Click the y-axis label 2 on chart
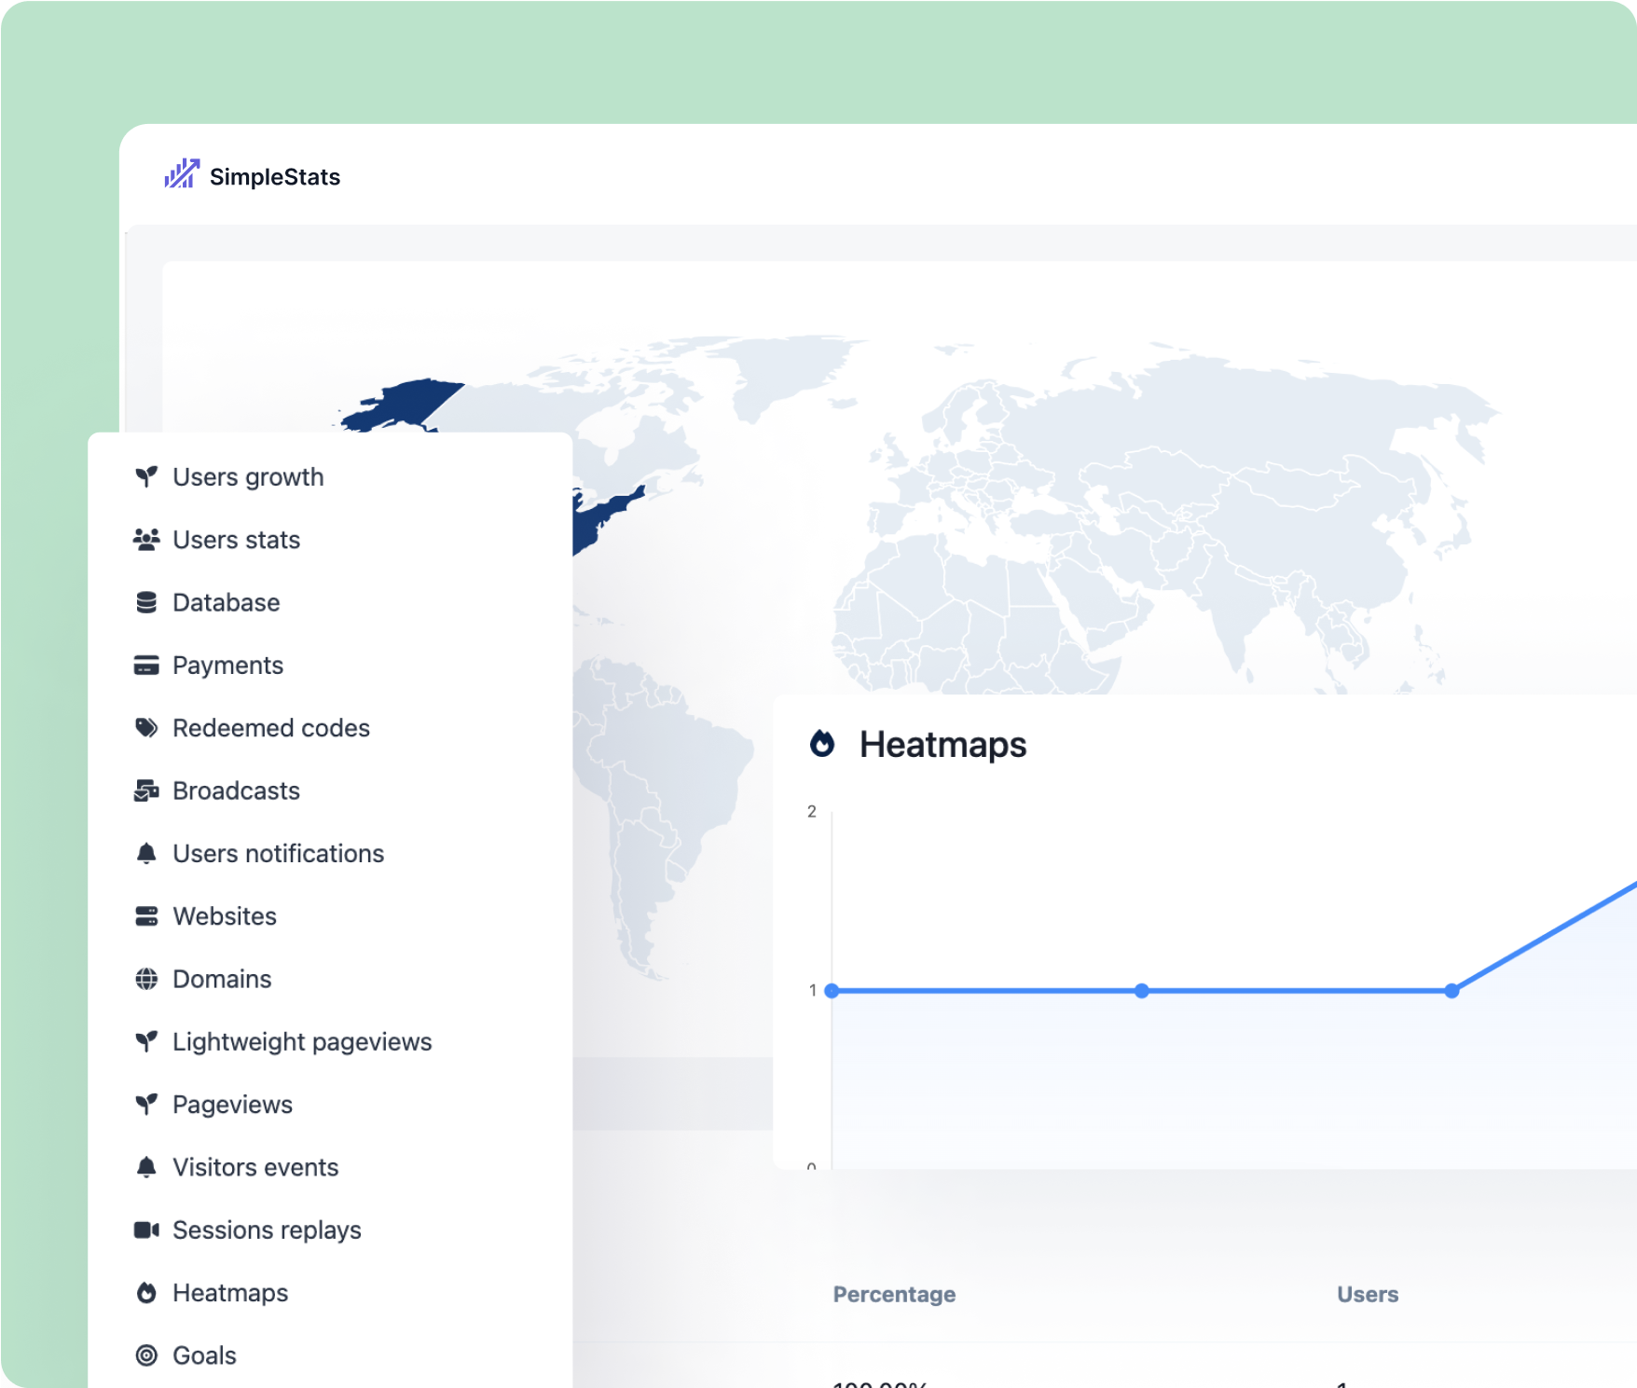Screen dimensions: 1637x1388 pos(812,812)
